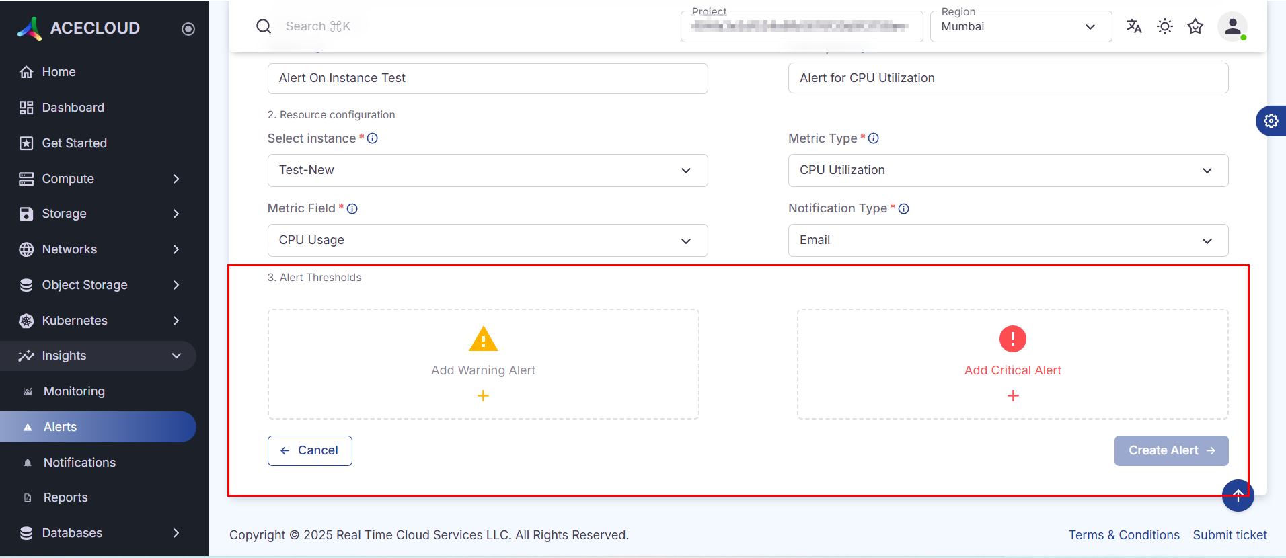Expand the Compute menu in sidebar
The image size is (1286, 558).
101,179
